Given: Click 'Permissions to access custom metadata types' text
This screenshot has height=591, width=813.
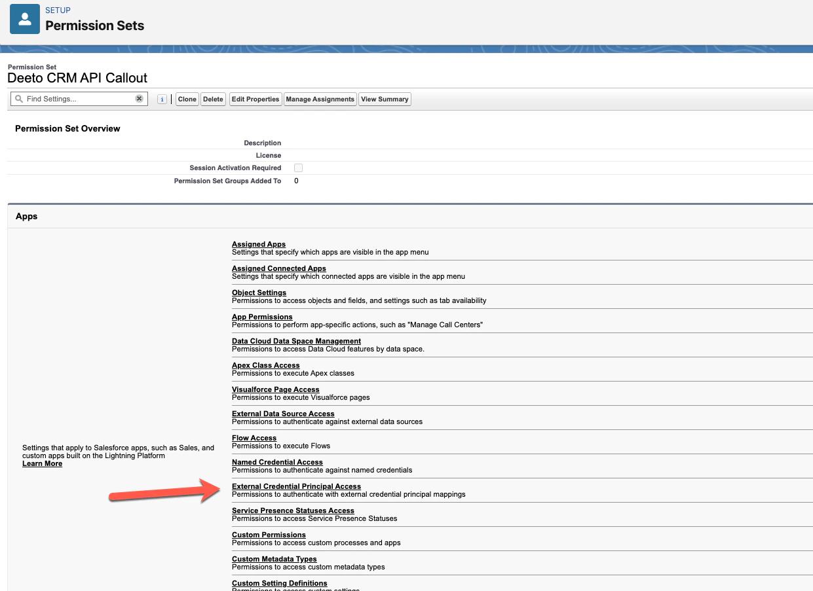Looking at the screenshot, I should point(309,567).
